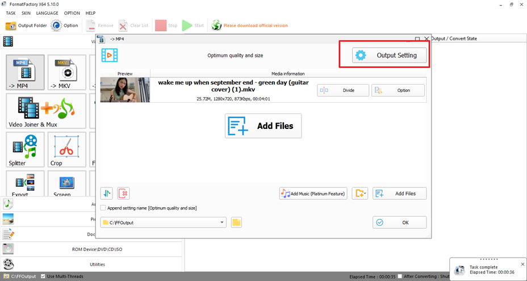The image size is (527, 281).
Task: Click the Stop toolbar button
Action: tap(166, 26)
